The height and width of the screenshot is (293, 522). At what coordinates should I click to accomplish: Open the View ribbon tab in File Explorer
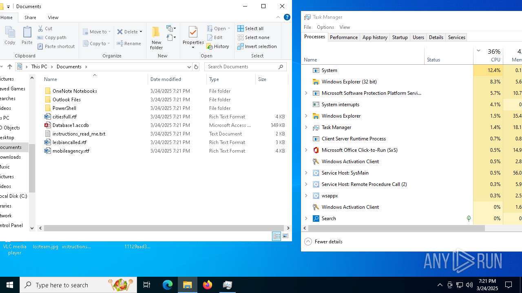click(53, 17)
